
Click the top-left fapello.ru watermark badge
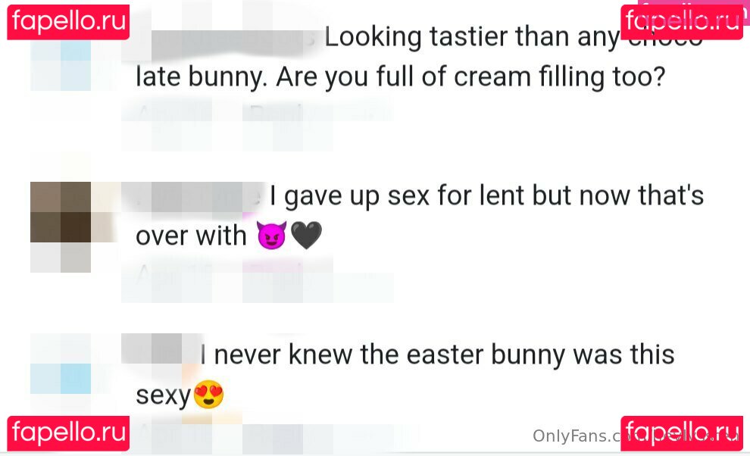pos(68,21)
